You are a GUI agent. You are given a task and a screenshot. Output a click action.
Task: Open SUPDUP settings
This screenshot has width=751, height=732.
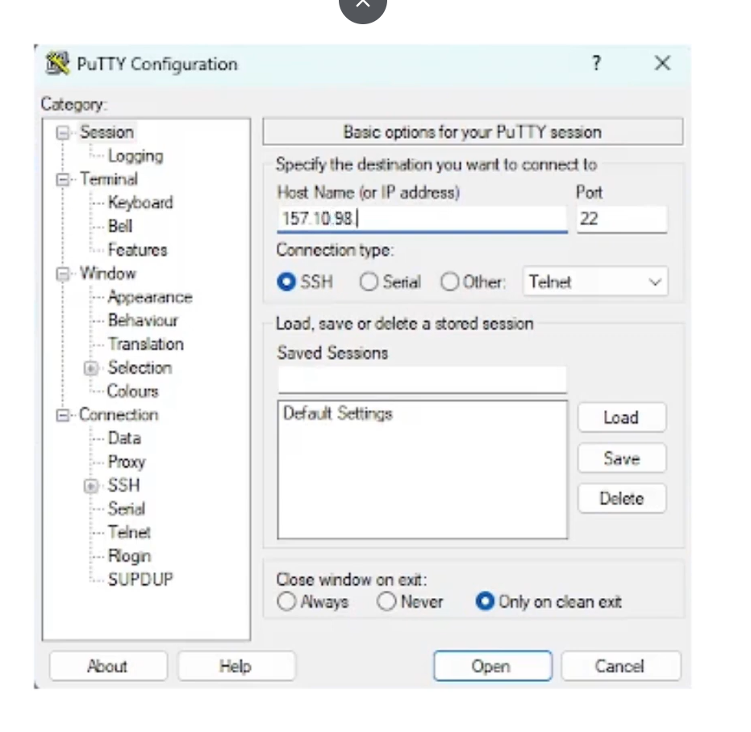tap(140, 579)
